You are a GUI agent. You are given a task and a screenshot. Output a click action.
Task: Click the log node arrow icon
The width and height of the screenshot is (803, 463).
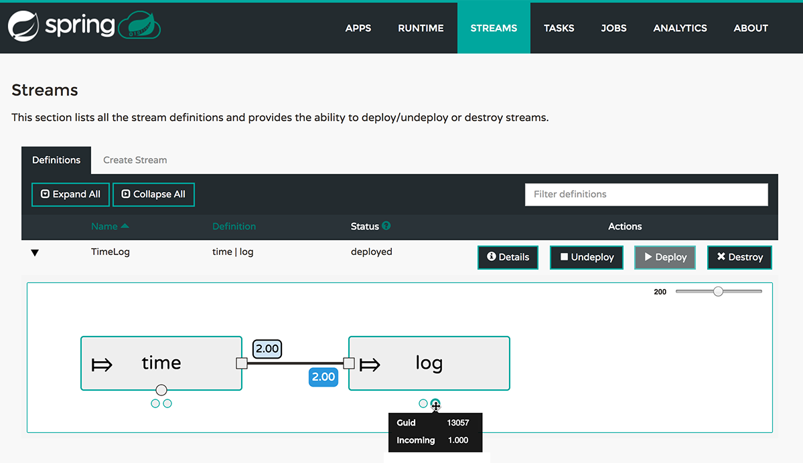[x=370, y=365]
